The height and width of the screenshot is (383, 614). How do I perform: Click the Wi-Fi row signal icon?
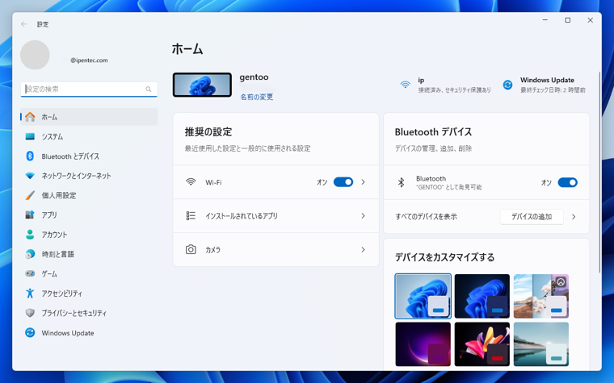pos(191,182)
